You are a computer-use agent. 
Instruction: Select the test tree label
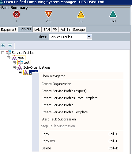pos(27,63)
